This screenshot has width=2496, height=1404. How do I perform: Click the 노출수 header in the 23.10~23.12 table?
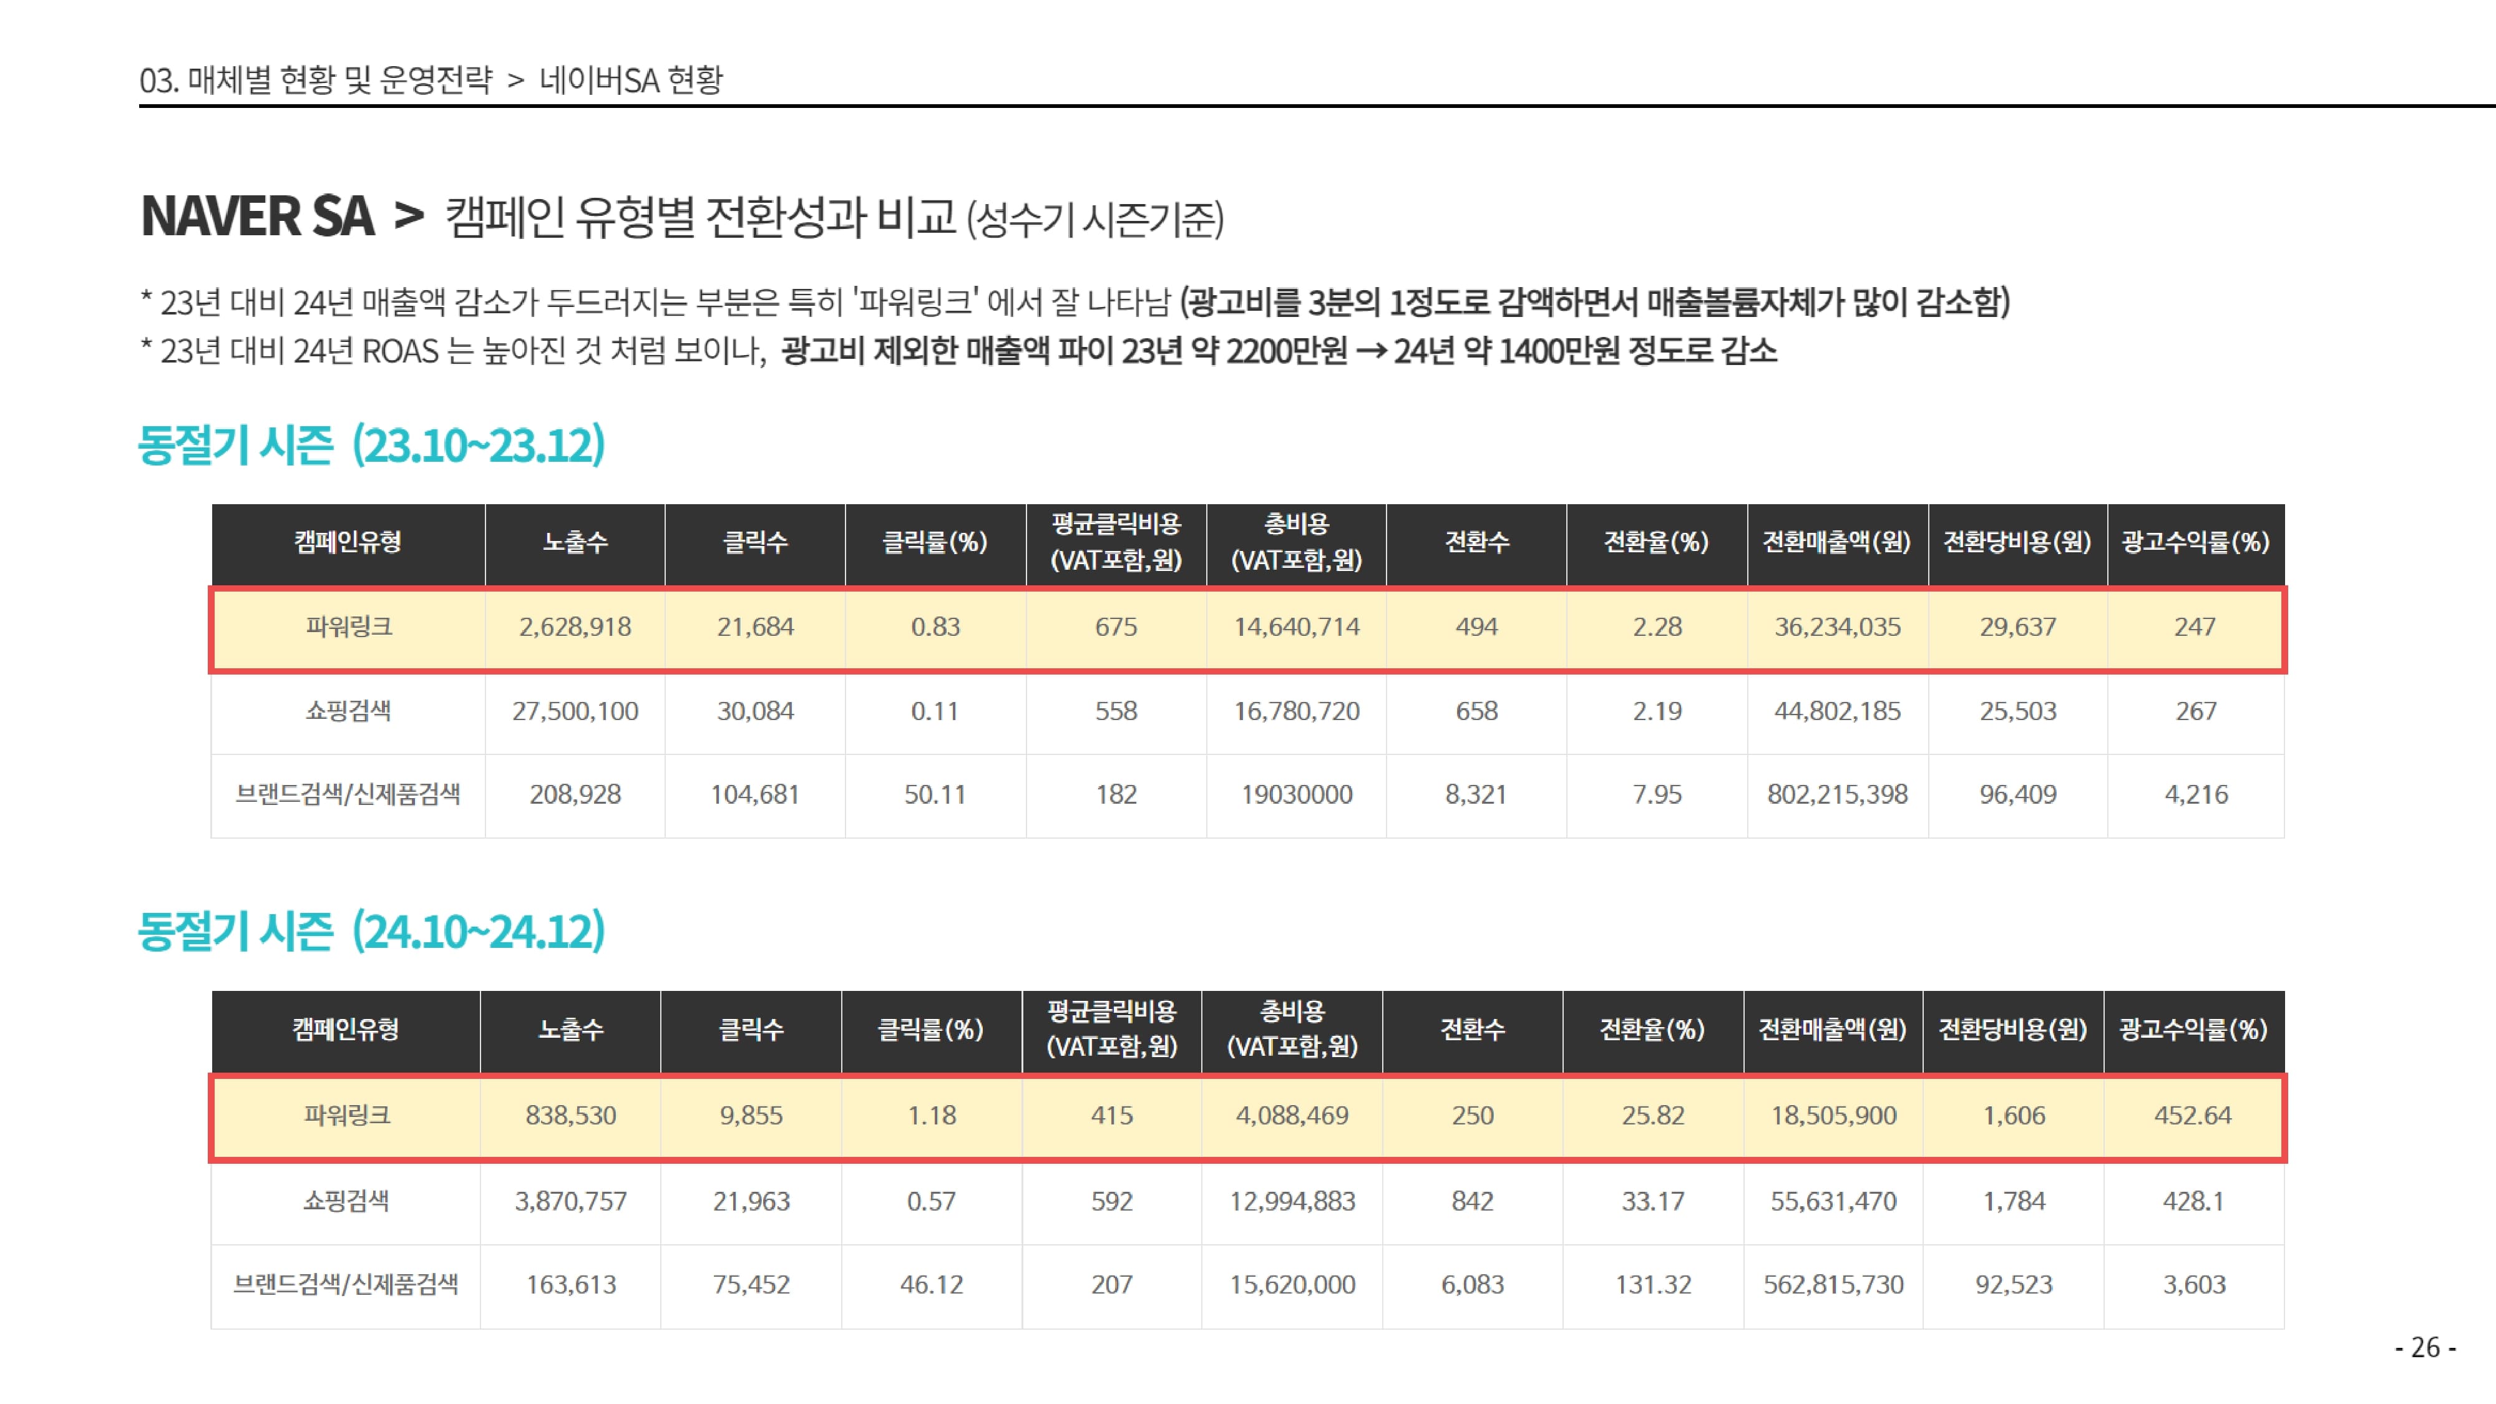pyautogui.click(x=575, y=542)
